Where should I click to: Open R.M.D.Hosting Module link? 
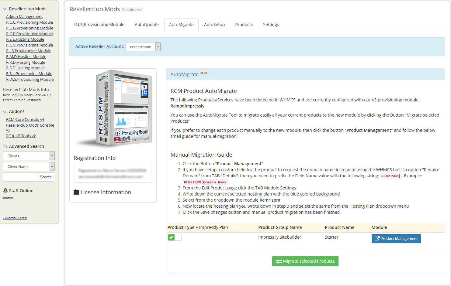click(26, 56)
